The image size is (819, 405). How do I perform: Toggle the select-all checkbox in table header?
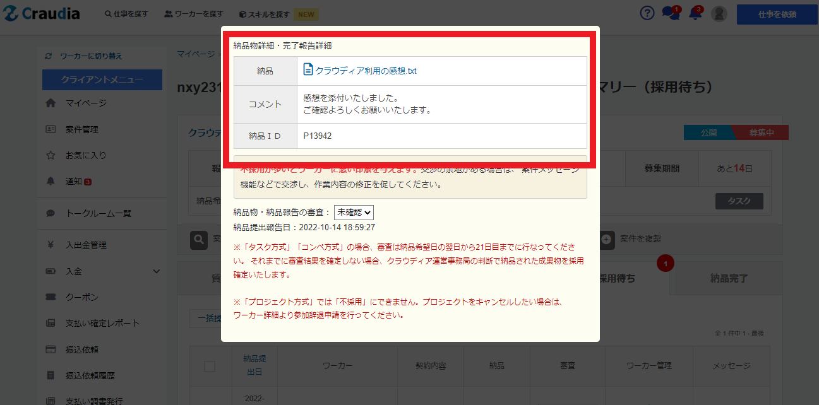coord(210,366)
